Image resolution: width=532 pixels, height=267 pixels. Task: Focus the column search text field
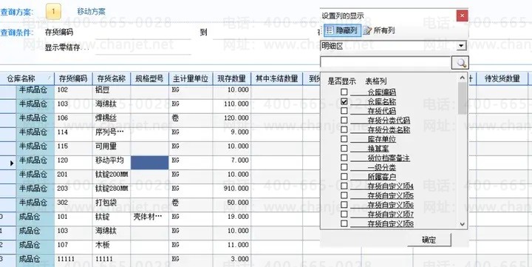386,63
